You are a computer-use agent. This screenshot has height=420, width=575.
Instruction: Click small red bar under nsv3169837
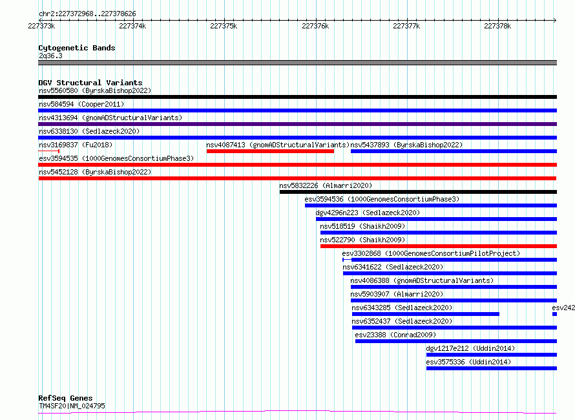[x=48, y=151]
